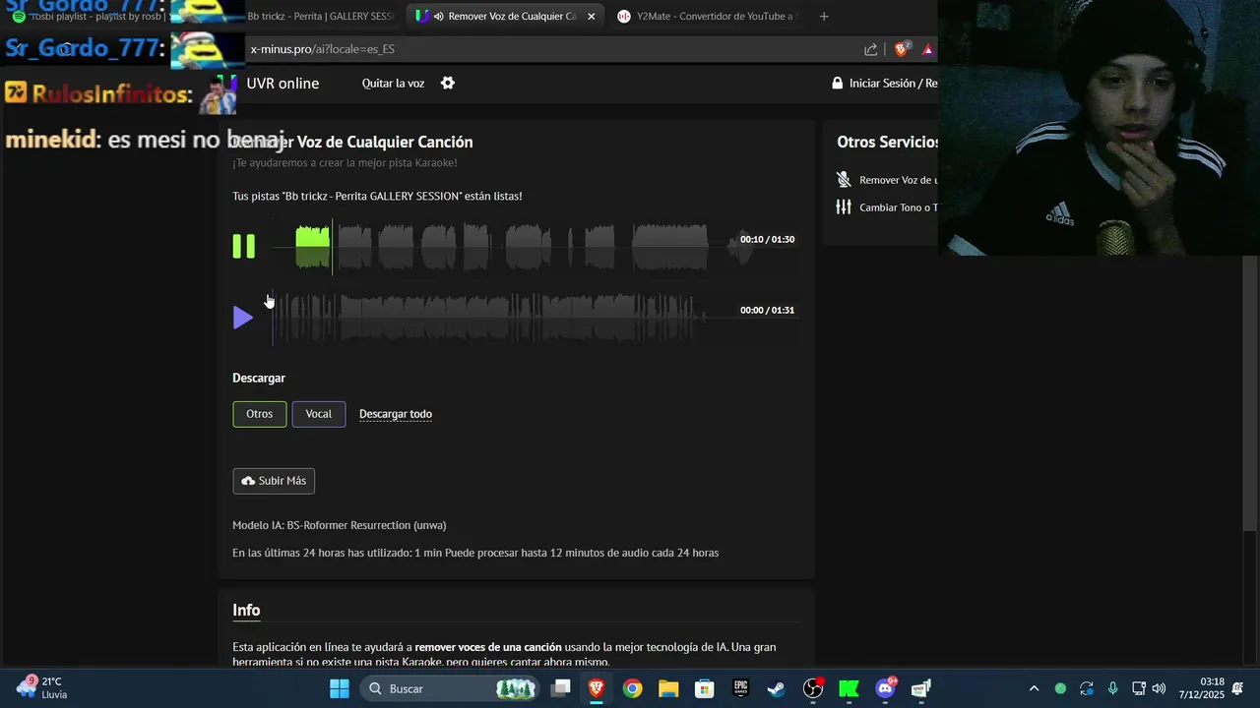This screenshot has width=1260, height=708.
Task: Open new browser tab with plus
Action: (x=824, y=16)
